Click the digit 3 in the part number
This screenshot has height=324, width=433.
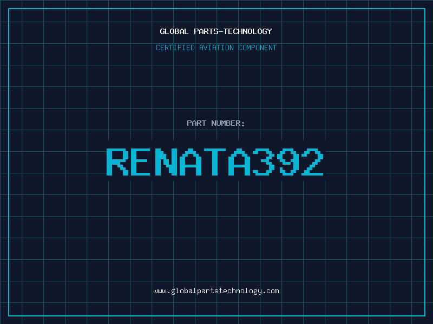[264, 161]
